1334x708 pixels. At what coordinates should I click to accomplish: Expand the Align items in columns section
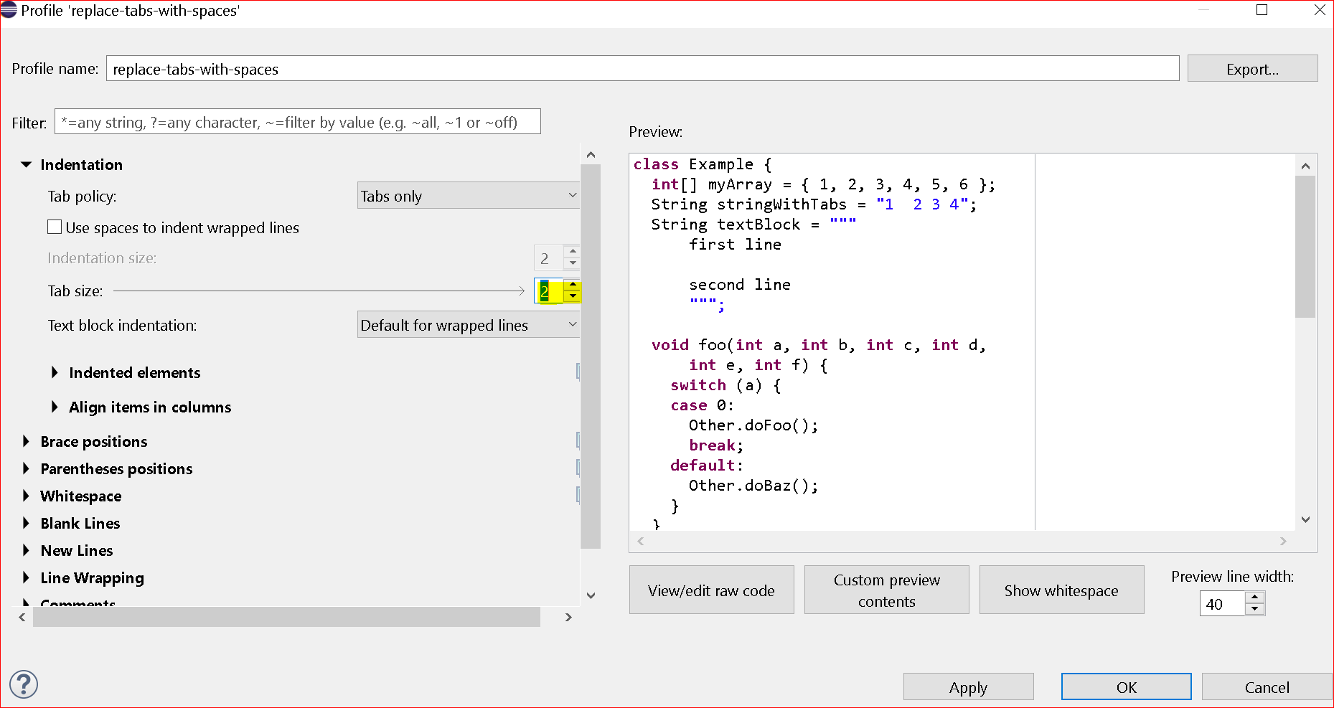click(x=55, y=407)
